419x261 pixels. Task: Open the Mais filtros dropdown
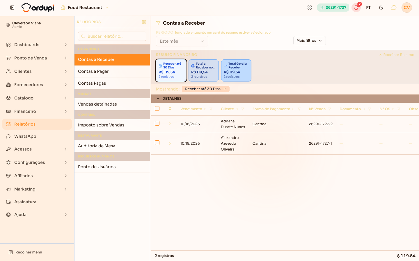[310, 41]
